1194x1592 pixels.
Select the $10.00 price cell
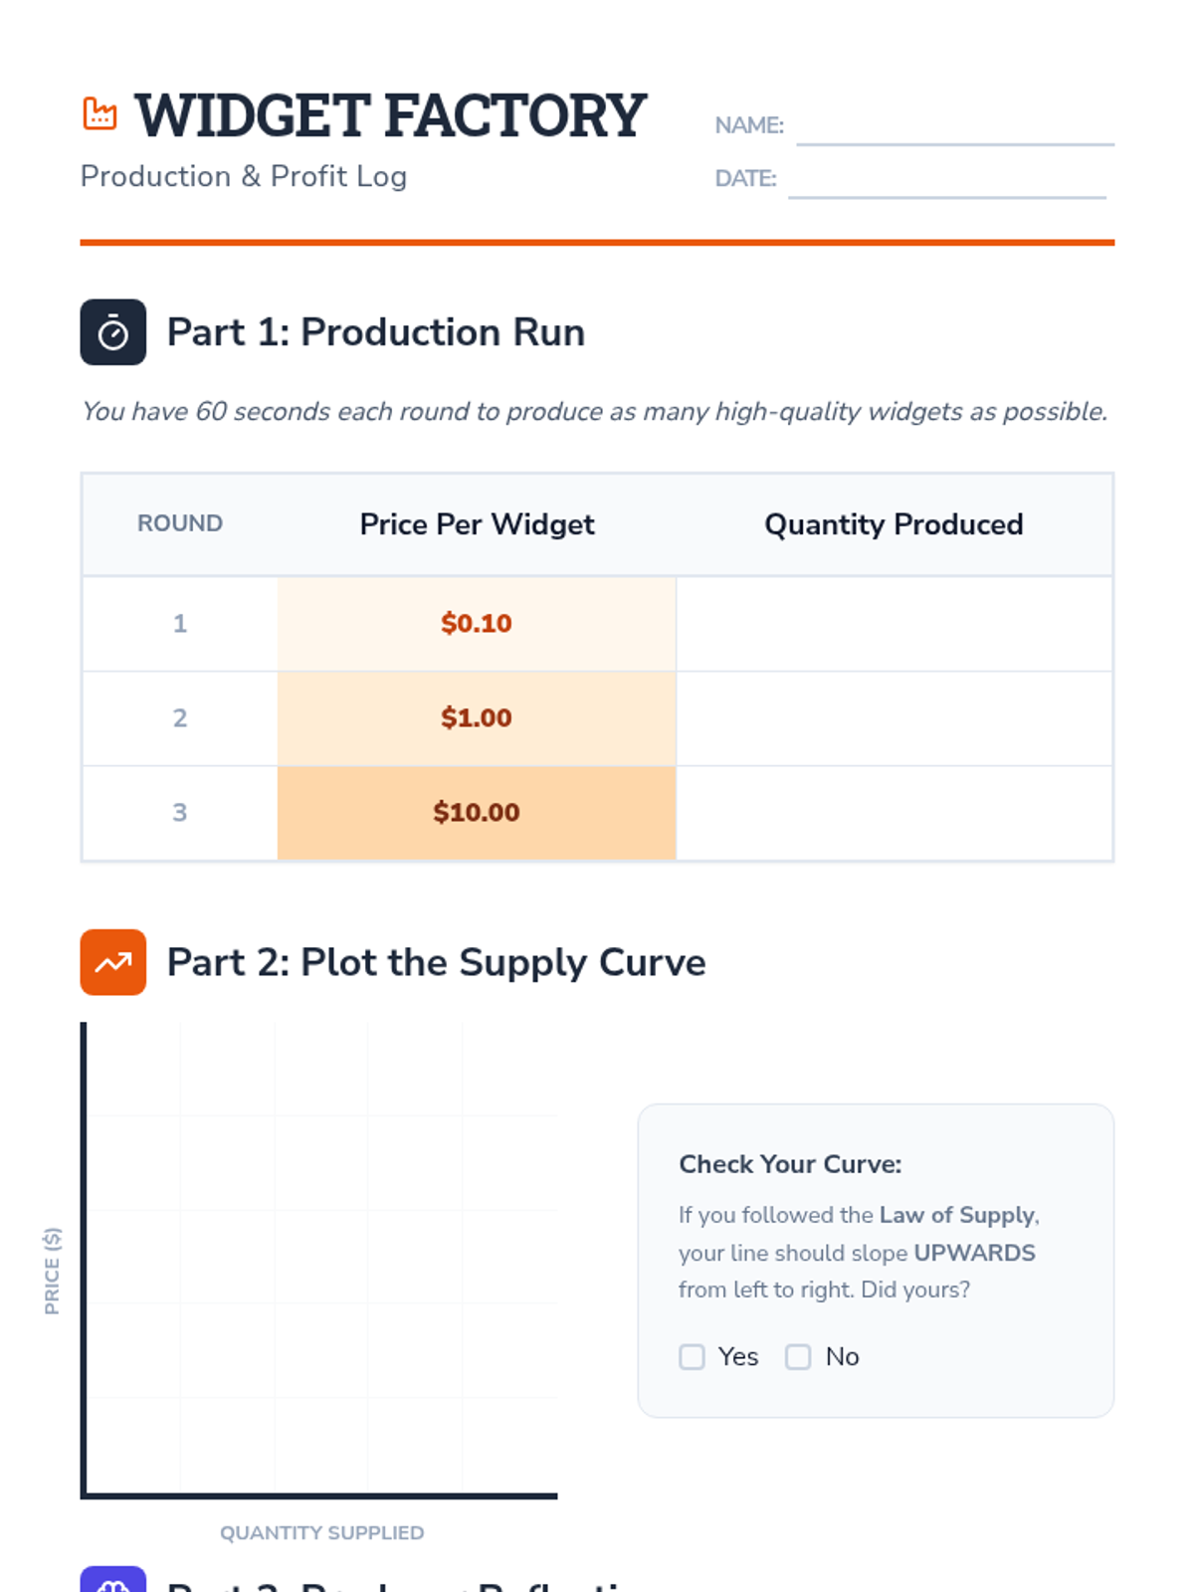click(x=477, y=813)
